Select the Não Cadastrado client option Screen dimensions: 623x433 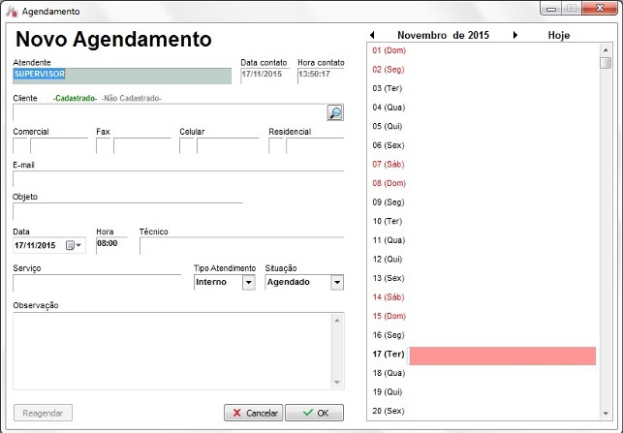[x=132, y=99]
